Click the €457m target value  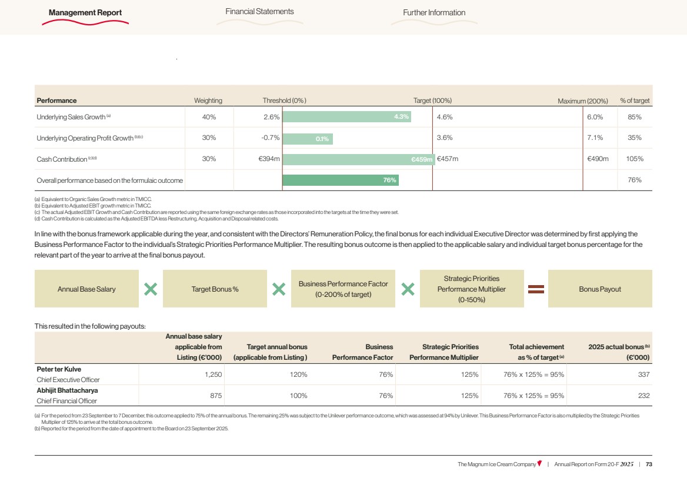click(x=448, y=159)
